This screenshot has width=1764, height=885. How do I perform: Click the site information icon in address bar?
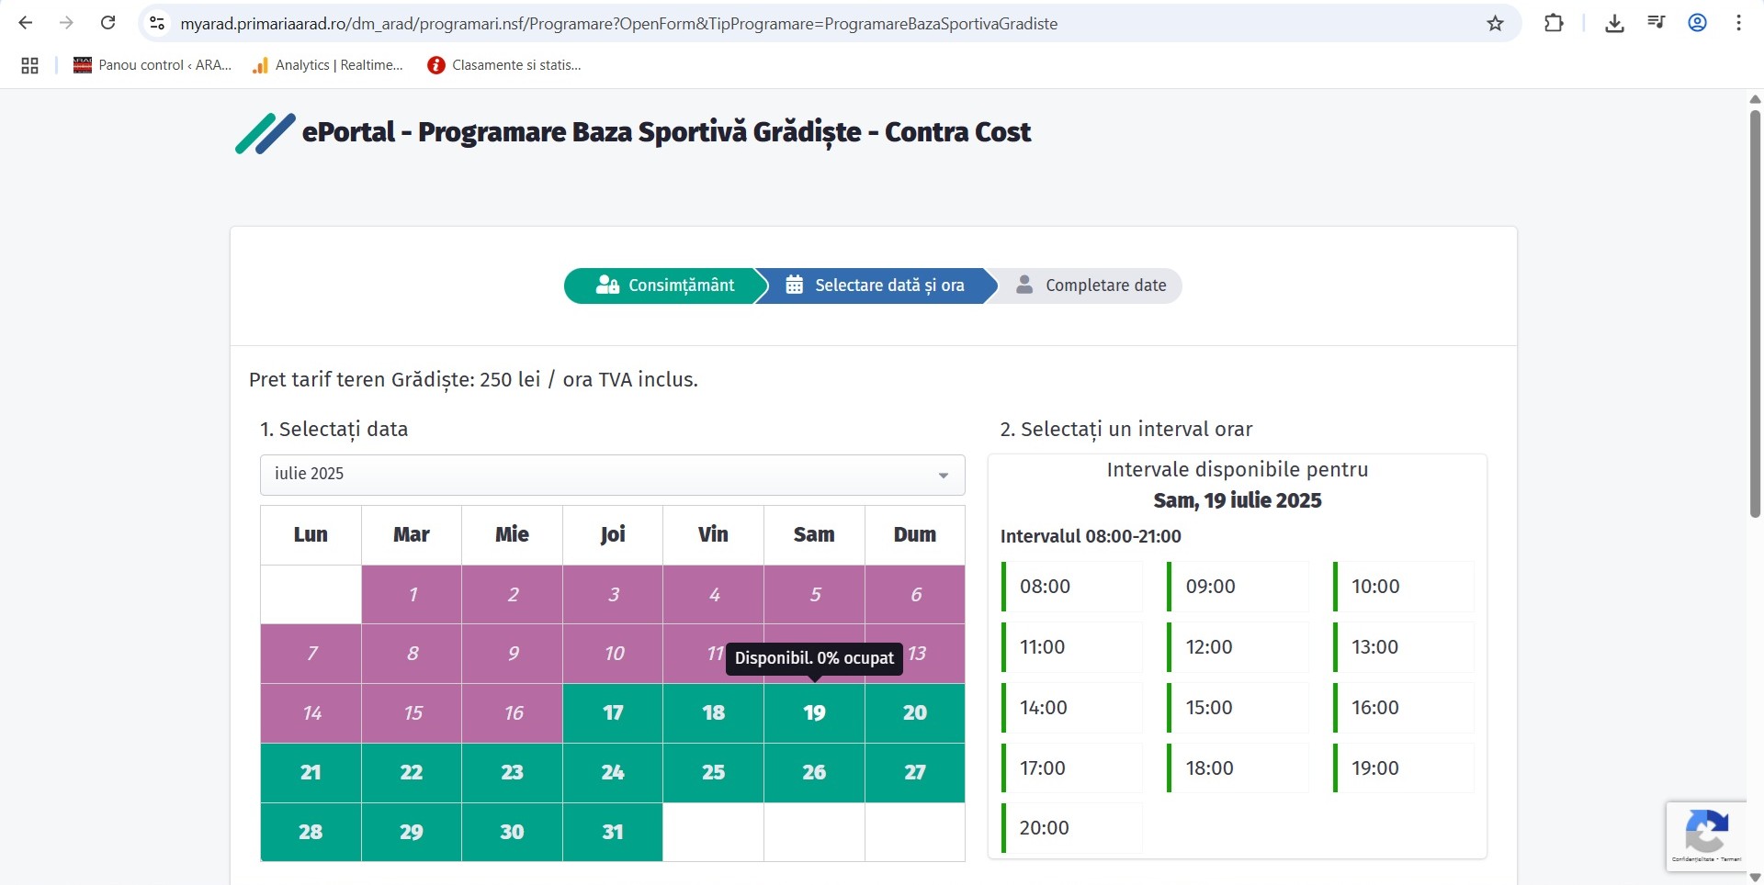(x=157, y=24)
